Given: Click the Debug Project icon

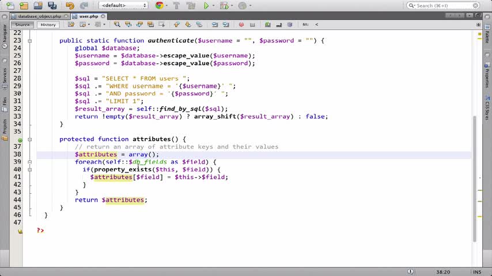Looking at the screenshot, I should (224, 5).
